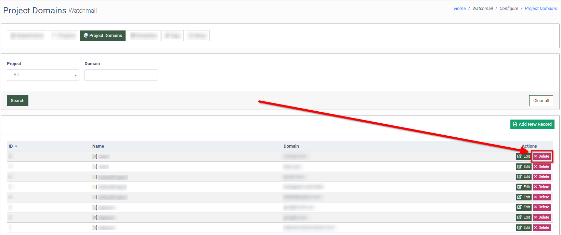This screenshot has width=561, height=235.
Task: Sort table by Domain column header
Action: (291, 146)
